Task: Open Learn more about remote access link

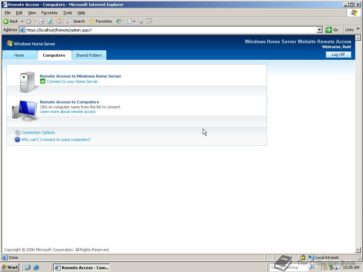Action: 68,112
